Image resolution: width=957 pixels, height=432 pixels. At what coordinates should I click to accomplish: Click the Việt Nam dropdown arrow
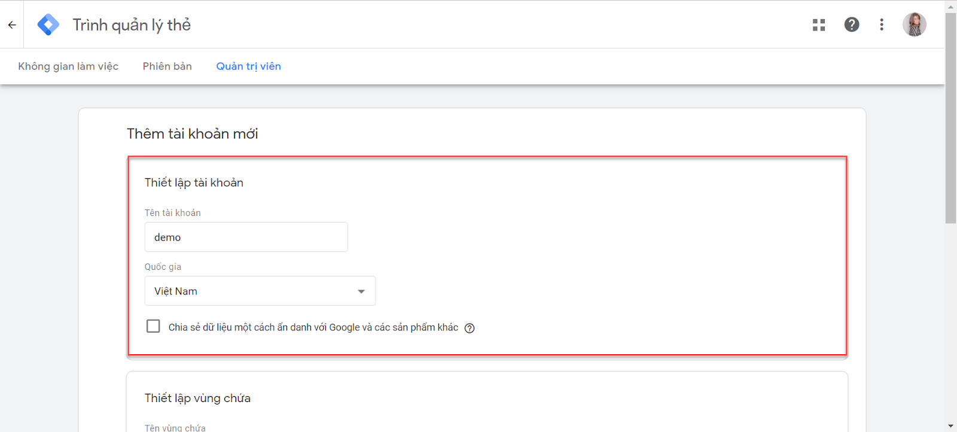[361, 291]
